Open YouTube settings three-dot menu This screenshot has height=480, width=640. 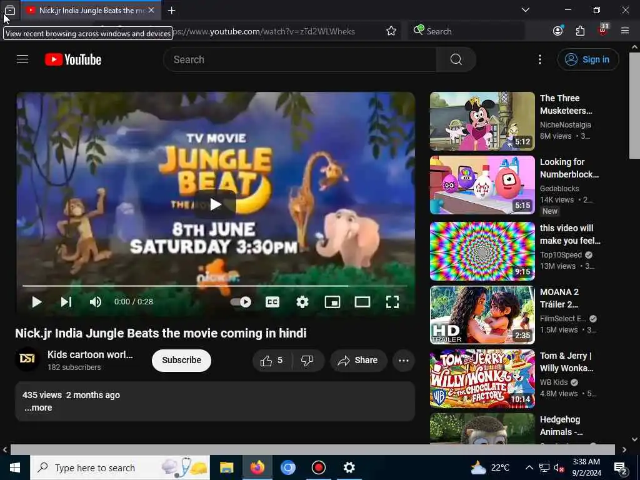pos(539,59)
